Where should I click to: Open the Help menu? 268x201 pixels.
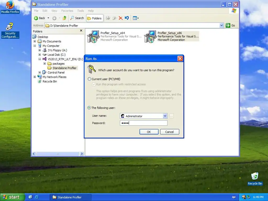91,11
